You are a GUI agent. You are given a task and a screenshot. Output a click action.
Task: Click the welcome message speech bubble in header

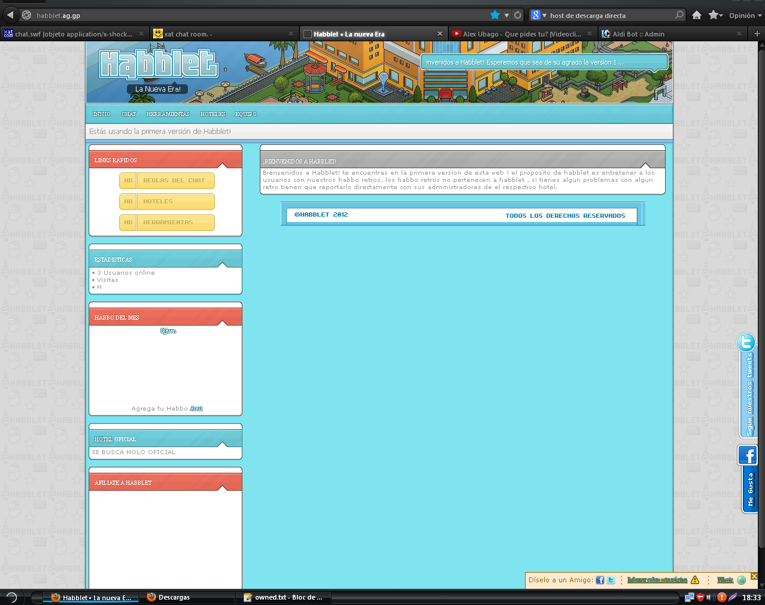point(544,62)
